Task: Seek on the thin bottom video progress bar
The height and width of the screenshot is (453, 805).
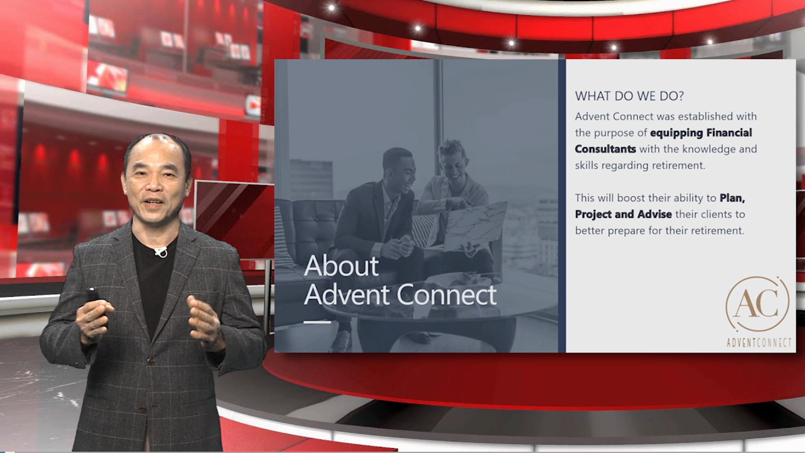Action: pyautogui.click(x=402, y=452)
